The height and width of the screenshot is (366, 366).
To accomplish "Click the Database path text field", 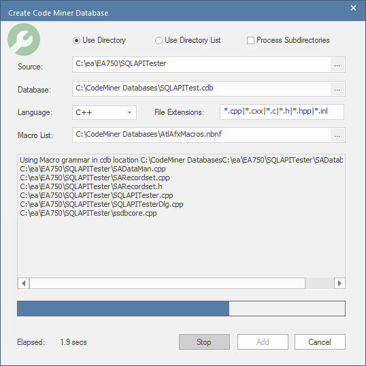I will coord(201,89).
